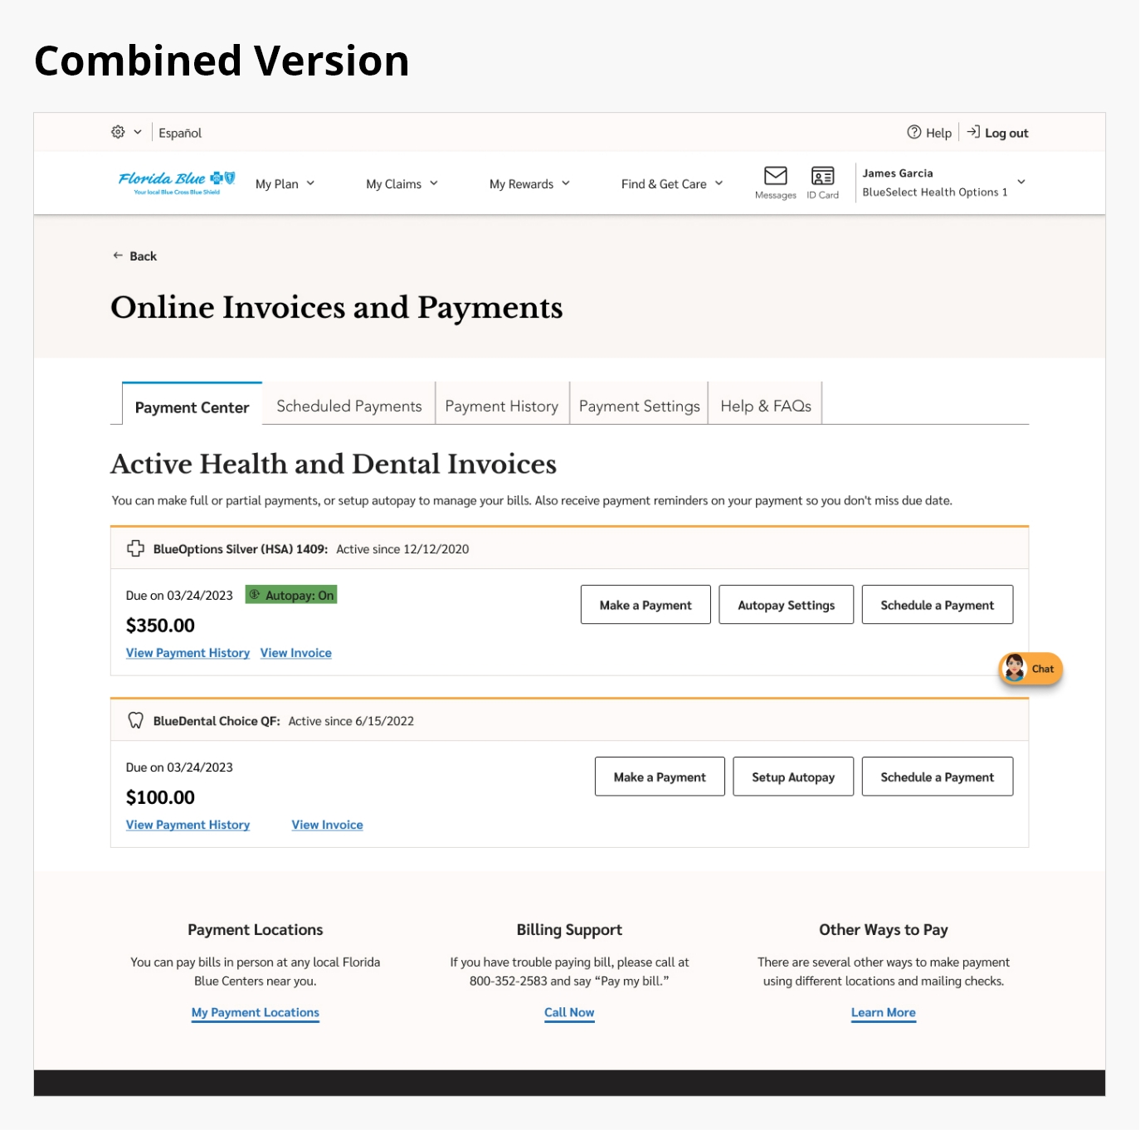Click the Autopay: On status badge

coord(291,595)
